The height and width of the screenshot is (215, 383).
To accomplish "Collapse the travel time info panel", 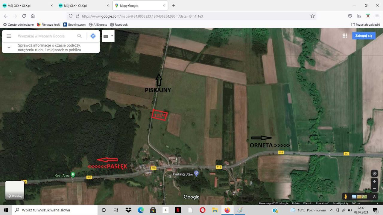I will tap(9, 47).
